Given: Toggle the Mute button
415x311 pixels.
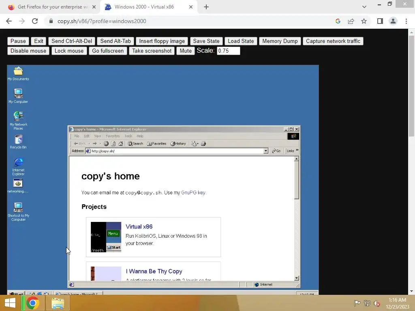Looking at the screenshot, I should pos(186,51).
